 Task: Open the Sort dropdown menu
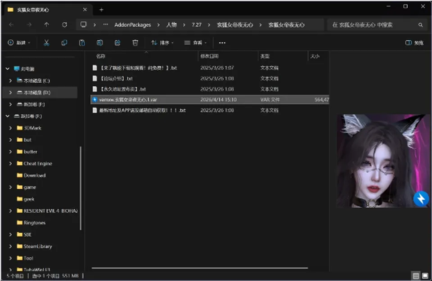(162, 43)
